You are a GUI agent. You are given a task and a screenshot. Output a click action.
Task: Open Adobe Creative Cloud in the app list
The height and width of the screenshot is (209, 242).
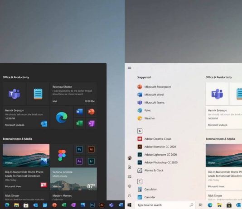(x=155, y=139)
